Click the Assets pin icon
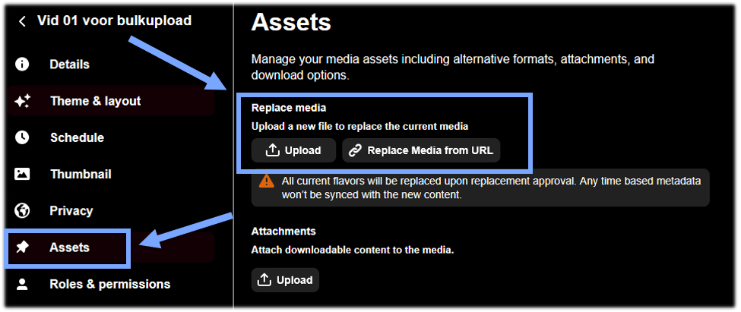741x312 pixels. click(x=22, y=247)
